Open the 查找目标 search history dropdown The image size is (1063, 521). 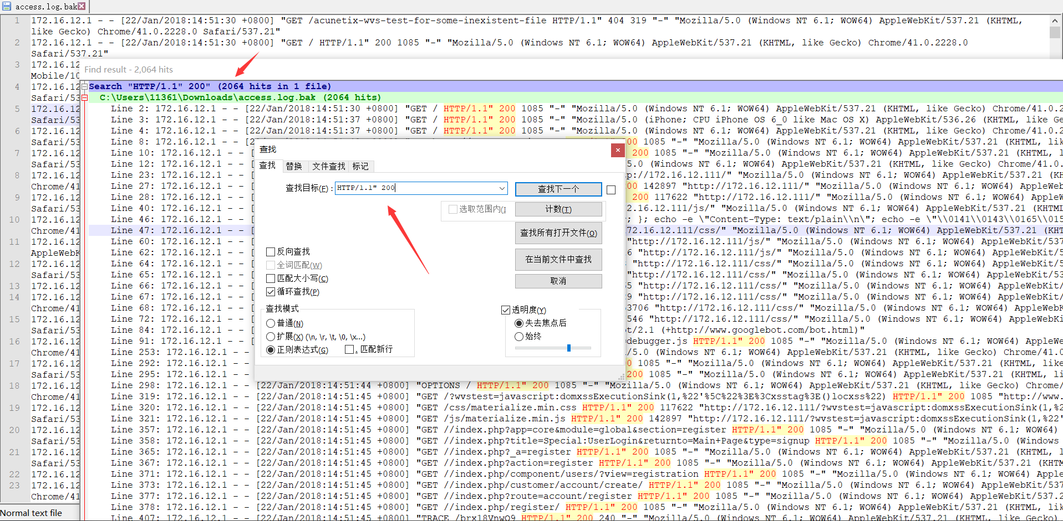point(502,188)
